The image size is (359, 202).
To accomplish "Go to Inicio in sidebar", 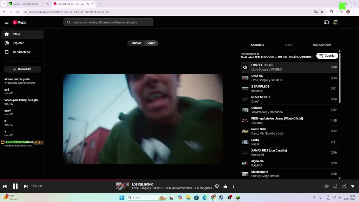I will point(22,34).
